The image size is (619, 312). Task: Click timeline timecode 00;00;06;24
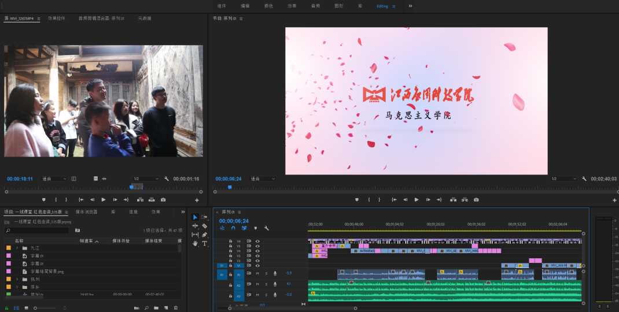(x=234, y=221)
